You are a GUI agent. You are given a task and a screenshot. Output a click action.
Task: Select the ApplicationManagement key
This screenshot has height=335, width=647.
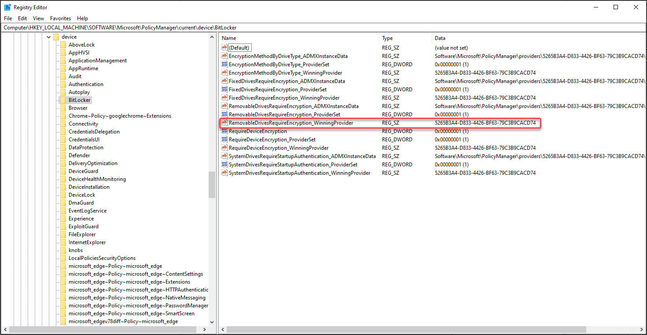coord(98,60)
